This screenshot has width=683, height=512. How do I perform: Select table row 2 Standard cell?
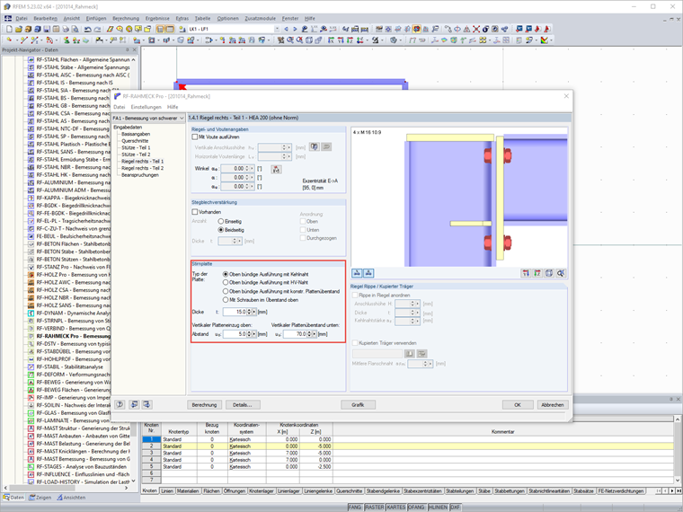(x=179, y=446)
